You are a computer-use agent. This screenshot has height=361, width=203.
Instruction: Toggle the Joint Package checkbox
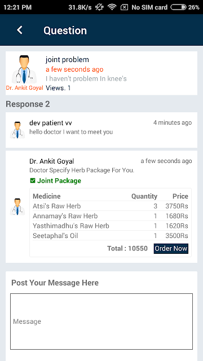coord(33,180)
